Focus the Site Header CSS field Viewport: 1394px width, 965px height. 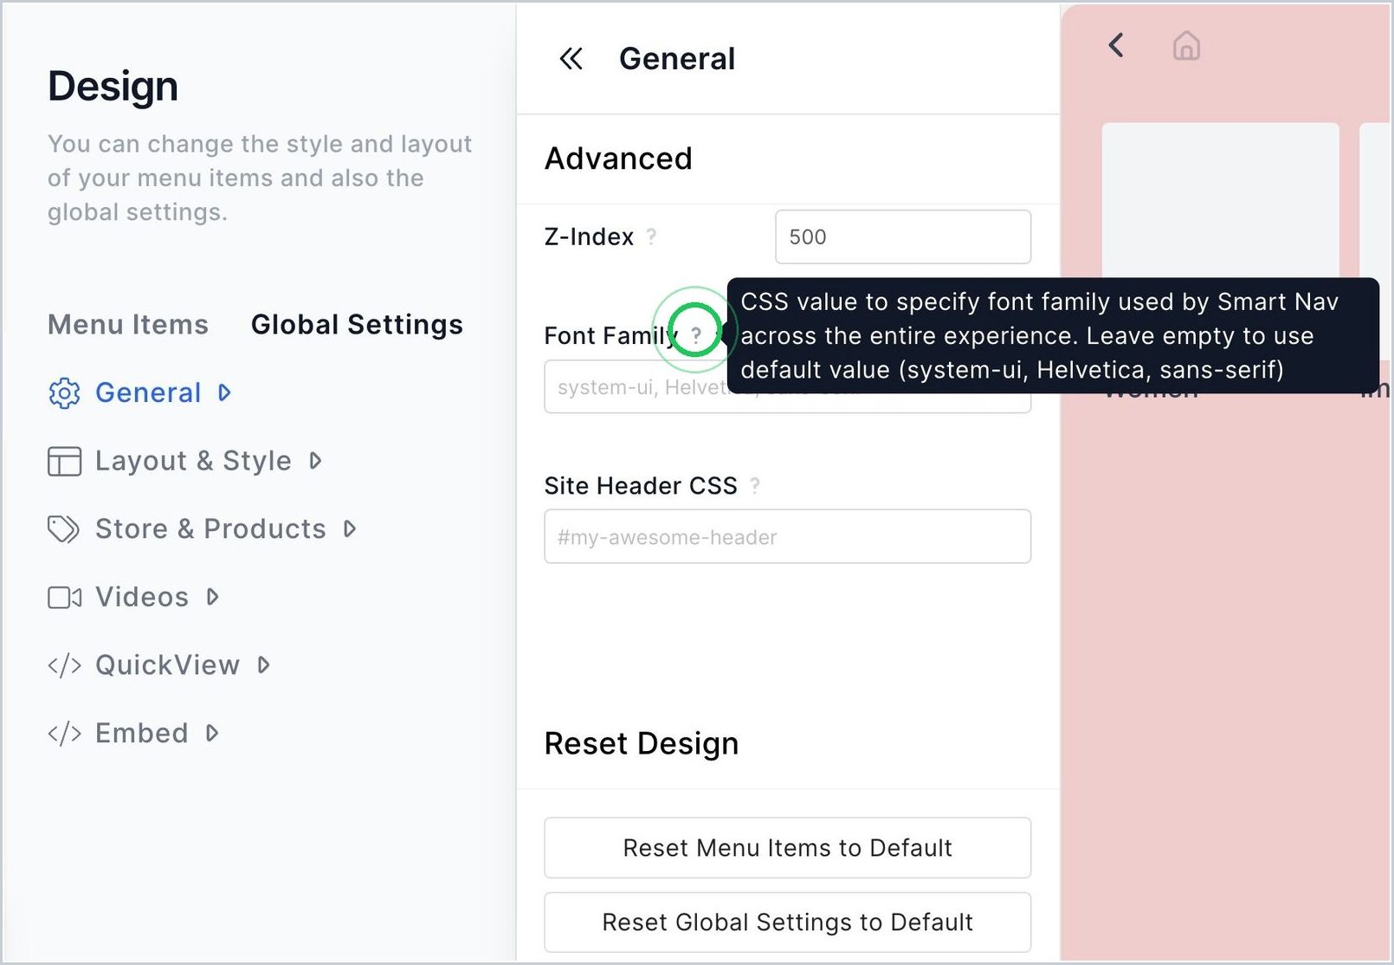point(787,537)
